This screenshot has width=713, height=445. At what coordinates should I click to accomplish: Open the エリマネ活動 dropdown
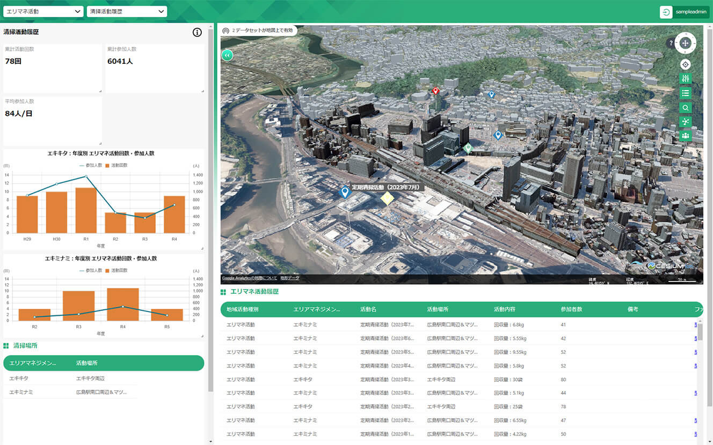click(43, 11)
